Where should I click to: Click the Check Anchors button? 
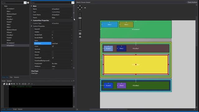click(192, 2)
